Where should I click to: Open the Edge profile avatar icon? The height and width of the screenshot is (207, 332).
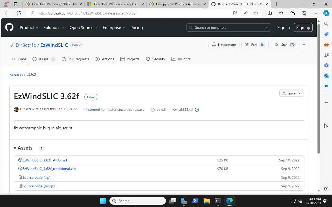coord(6,4)
